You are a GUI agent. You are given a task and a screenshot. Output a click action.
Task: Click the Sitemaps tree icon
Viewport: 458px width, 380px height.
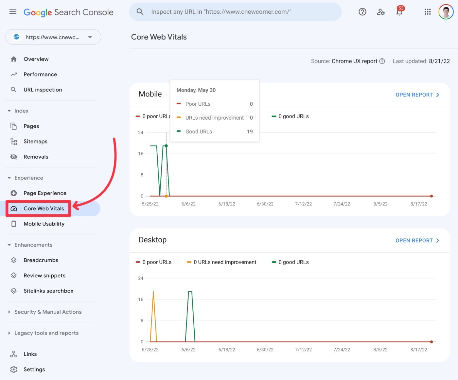[x=13, y=141]
